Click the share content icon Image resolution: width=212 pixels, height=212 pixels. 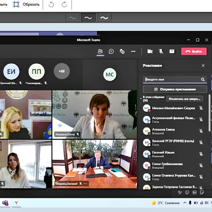tap(172, 51)
